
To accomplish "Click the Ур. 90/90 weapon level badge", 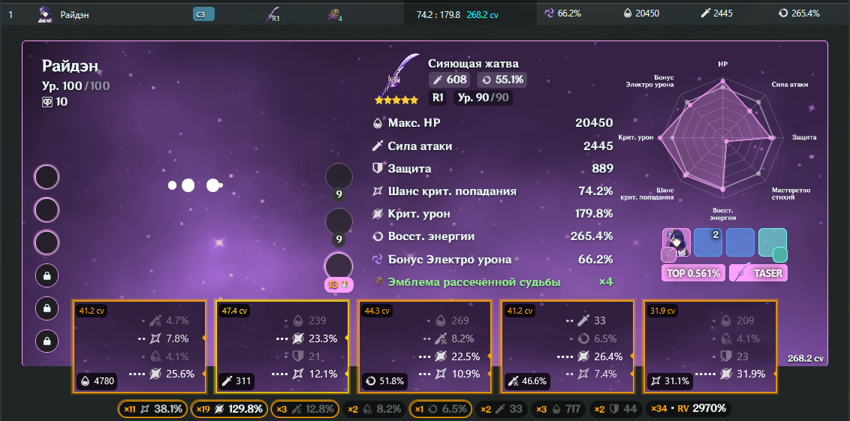I will click(483, 98).
